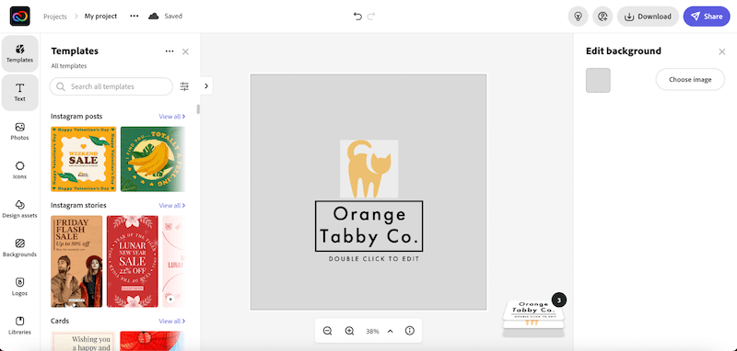The height and width of the screenshot is (351, 737).
Task: Collapse the Templates panel with arrow
Action: [206, 85]
